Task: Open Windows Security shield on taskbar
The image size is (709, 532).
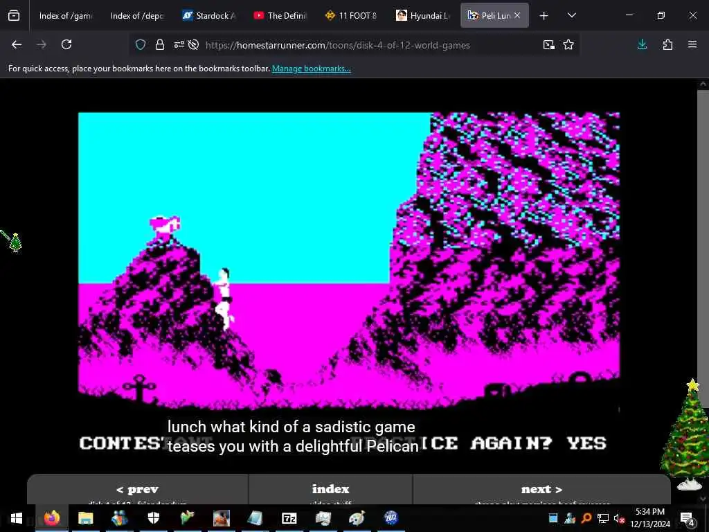Action: 153,518
